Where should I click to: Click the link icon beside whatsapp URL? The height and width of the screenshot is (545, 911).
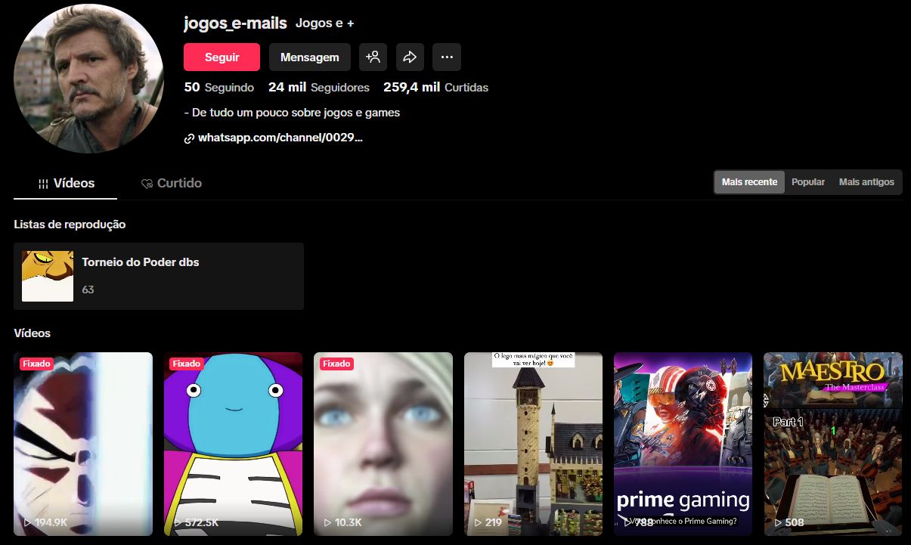(189, 138)
